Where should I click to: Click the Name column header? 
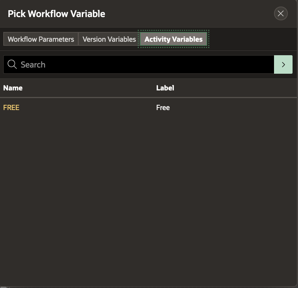13,88
